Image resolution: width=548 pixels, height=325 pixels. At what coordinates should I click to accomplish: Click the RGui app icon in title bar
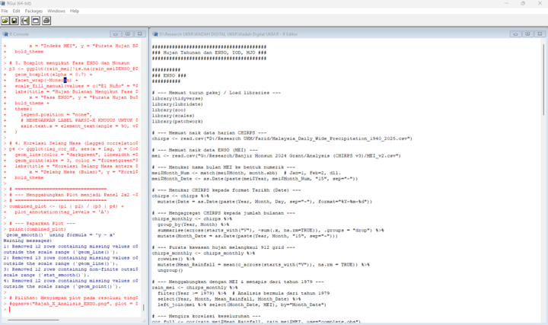(3, 3)
